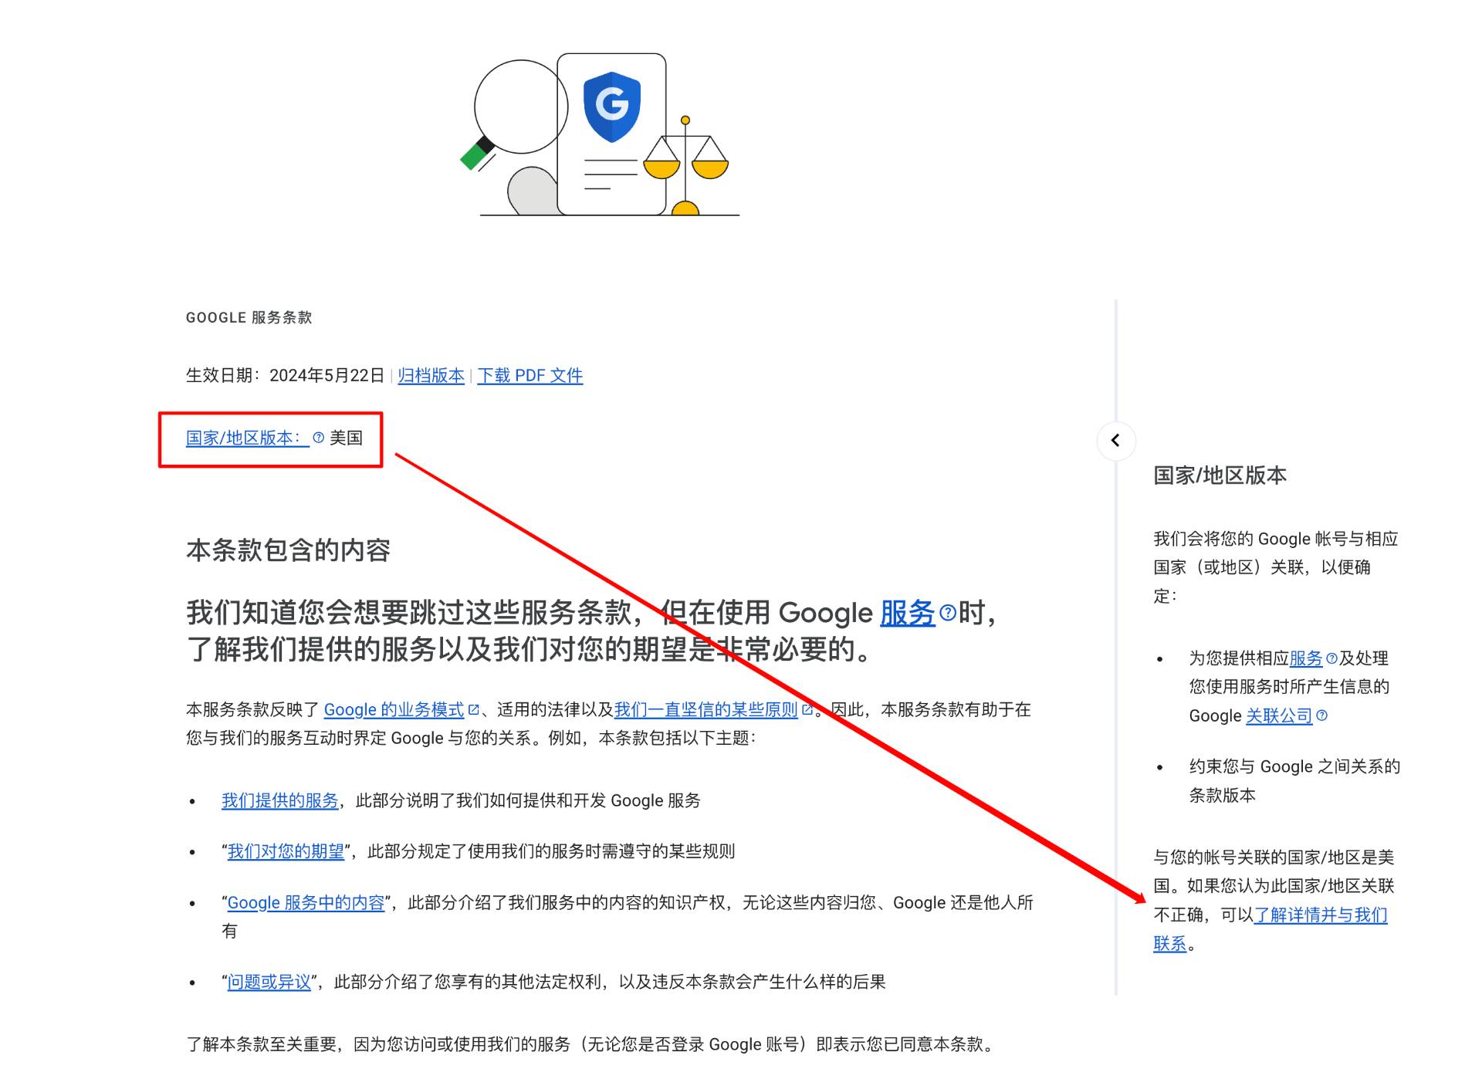Click the 美国 country value text
1482x1079 pixels.
(346, 438)
